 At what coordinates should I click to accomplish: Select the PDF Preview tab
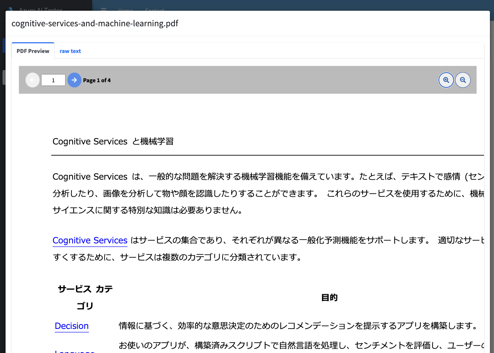coord(33,51)
